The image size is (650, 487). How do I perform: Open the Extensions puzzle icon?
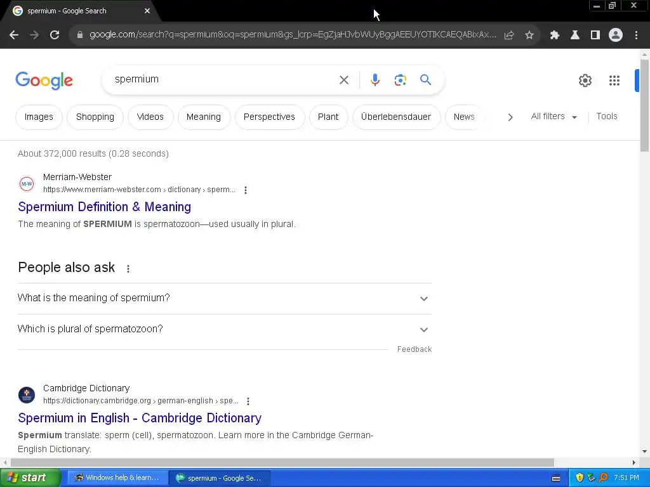tap(555, 36)
